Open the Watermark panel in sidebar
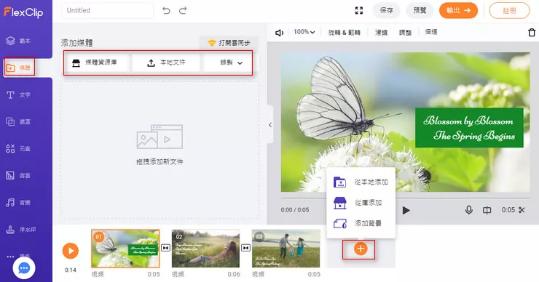 [20, 230]
